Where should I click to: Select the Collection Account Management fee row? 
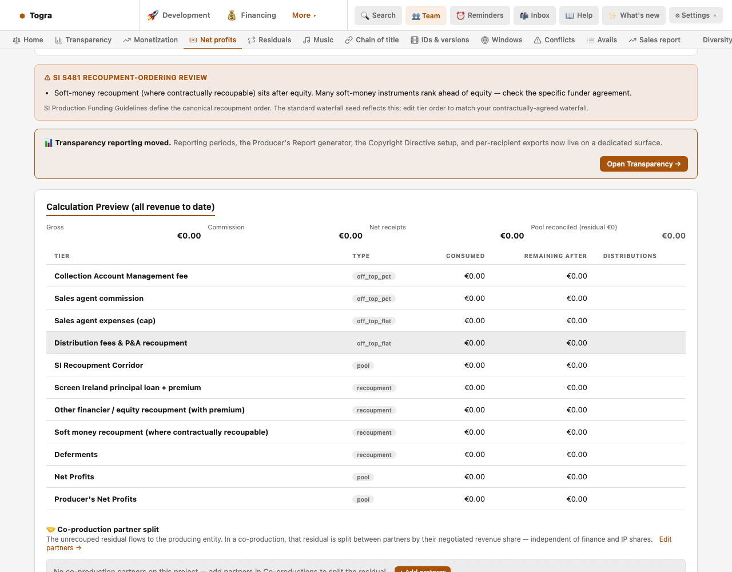366,276
